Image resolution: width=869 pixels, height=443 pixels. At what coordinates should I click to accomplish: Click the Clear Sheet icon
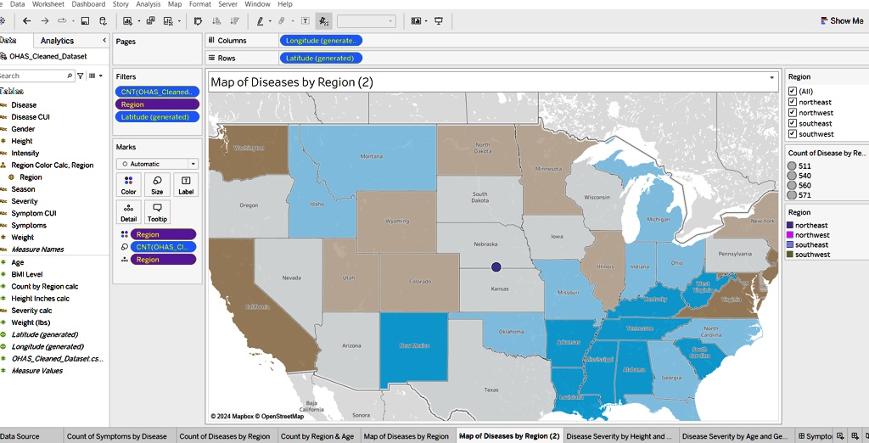click(169, 21)
